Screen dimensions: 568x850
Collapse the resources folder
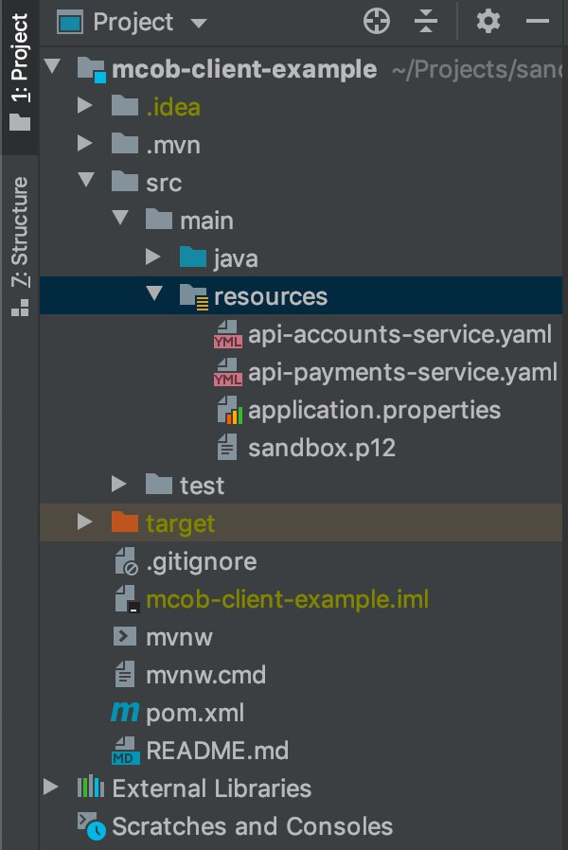tap(154, 296)
